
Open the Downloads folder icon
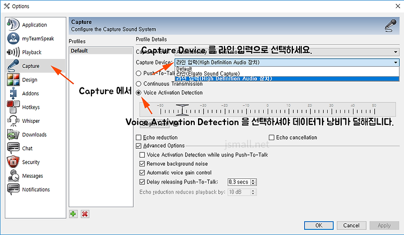[13, 135]
